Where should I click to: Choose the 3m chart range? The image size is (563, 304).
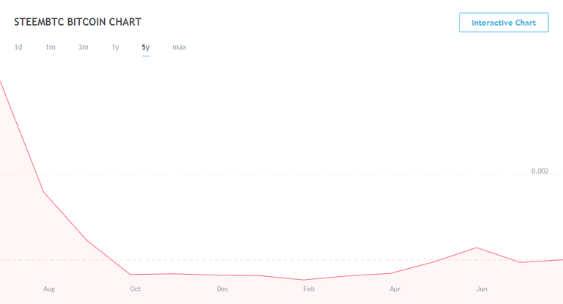(84, 48)
